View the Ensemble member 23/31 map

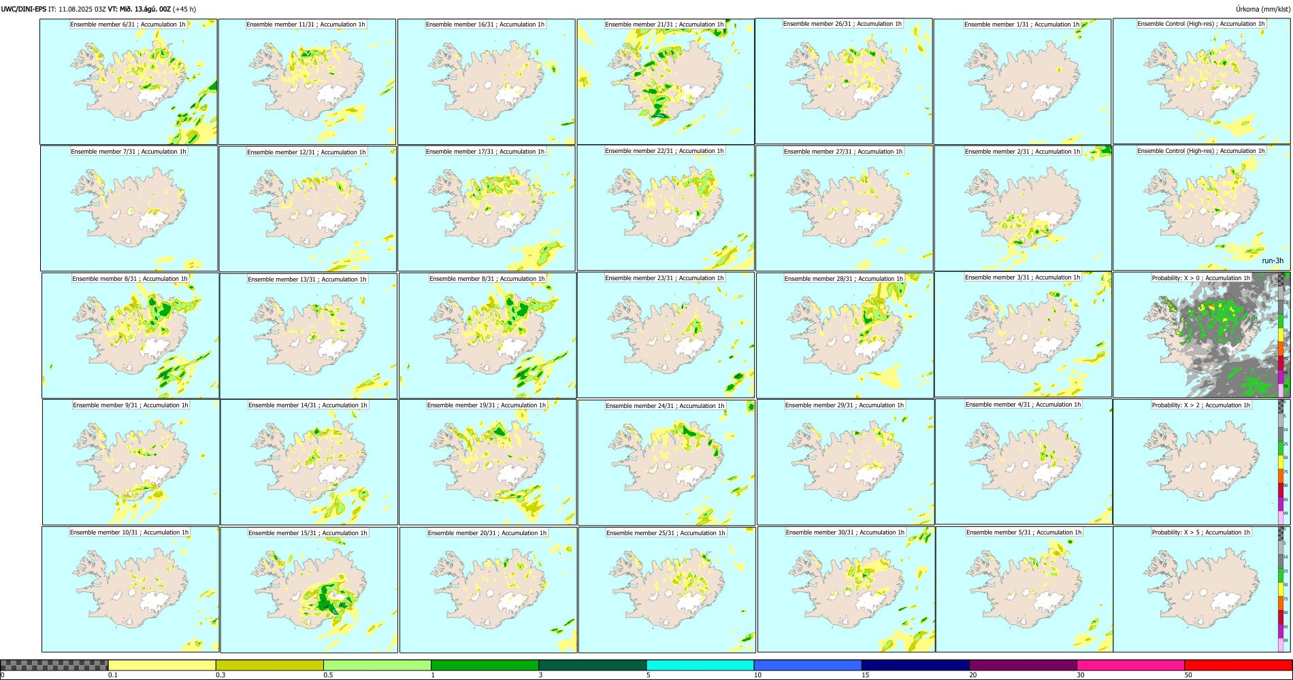click(x=666, y=335)
